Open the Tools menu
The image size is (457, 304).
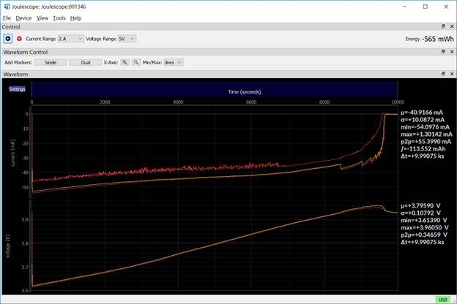click(59, 18)
